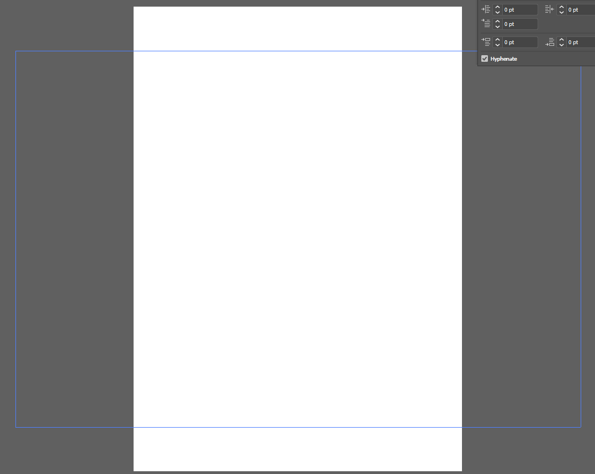Decrease space after with down arrow
The image size is (595, 474).
coord(561,45)
